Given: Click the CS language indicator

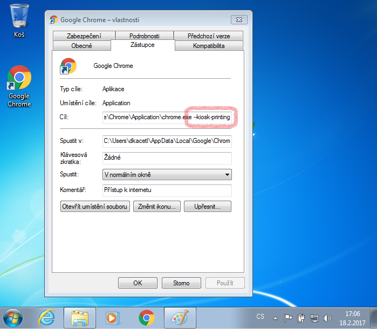Looking at the screenshot, I should coord(260,317).
